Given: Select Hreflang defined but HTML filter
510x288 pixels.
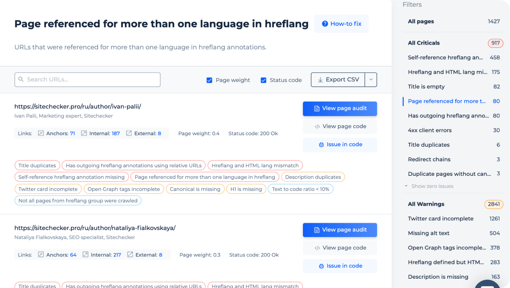Looking at the screenshot, I should pos(454,262).
